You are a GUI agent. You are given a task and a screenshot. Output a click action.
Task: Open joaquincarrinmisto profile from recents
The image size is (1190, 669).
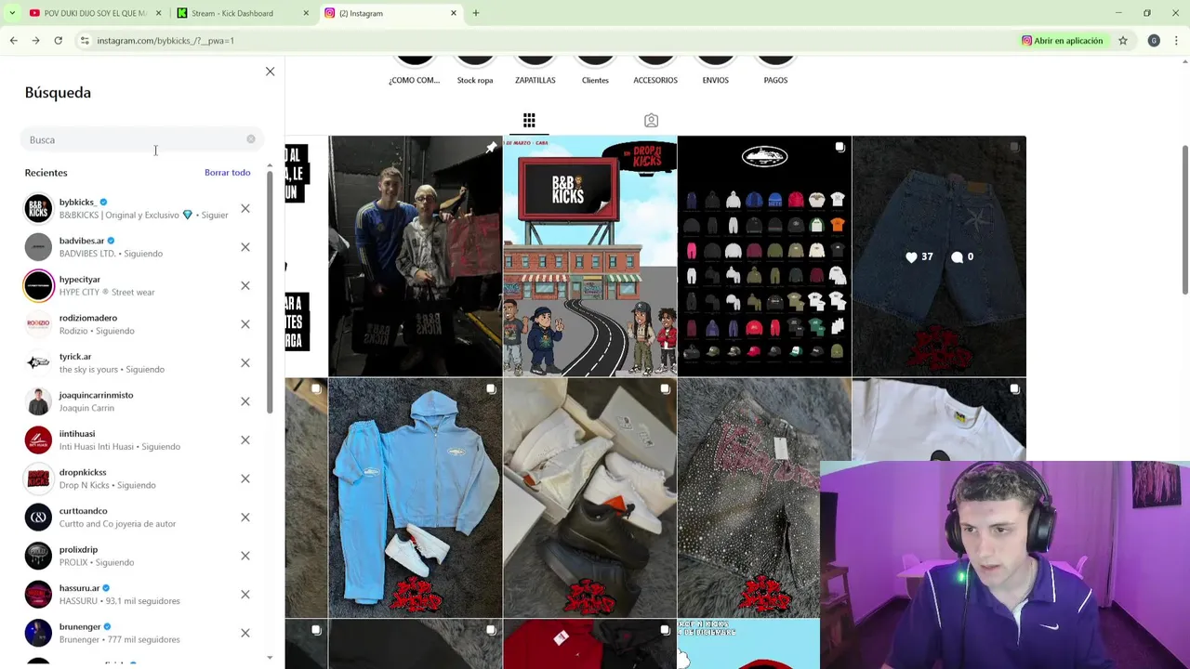coord(126,401)
